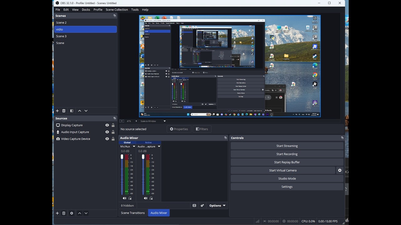
Task: Open advanced audio properties gears icon
Action: point(202,206)
